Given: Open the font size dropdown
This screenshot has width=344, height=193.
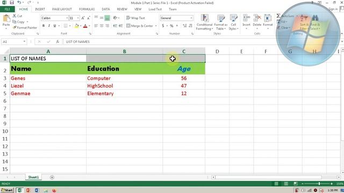Looking at the screenshot, I should click(78, 18).
